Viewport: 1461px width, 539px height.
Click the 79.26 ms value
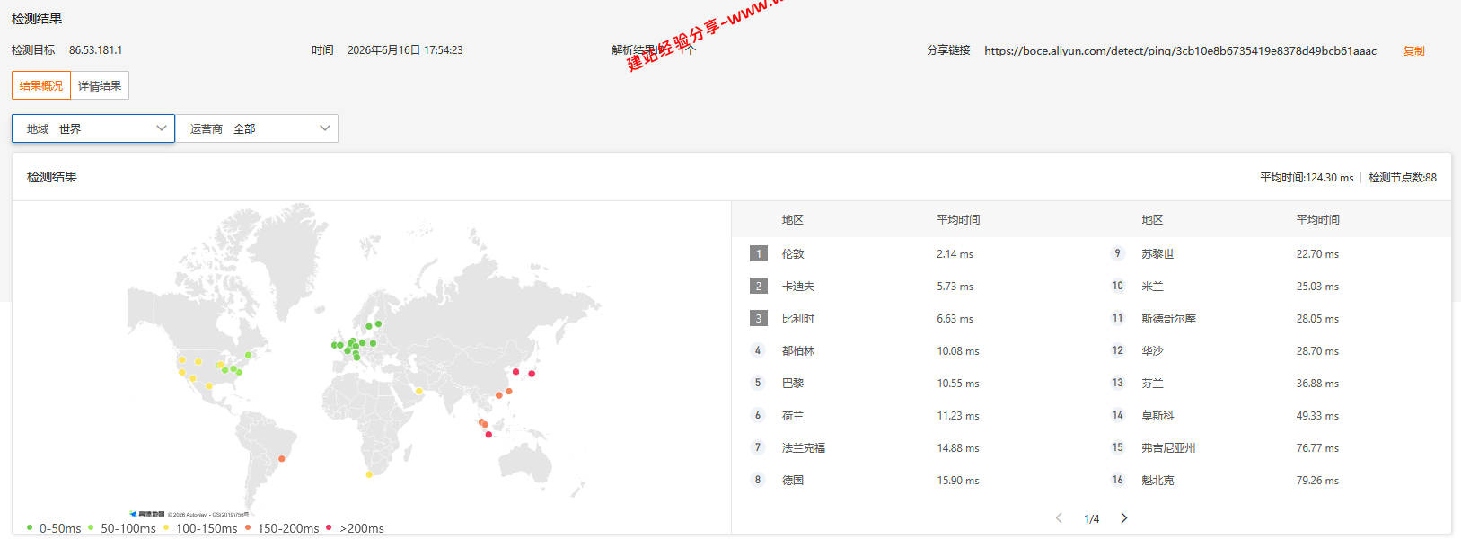(1317, 481)
